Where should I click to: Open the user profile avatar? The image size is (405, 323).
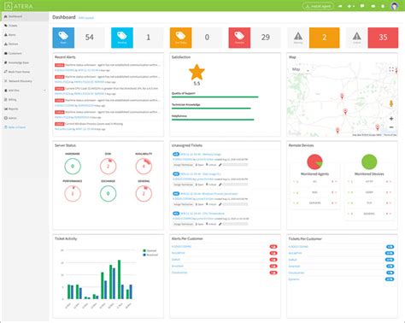(x=395, y=6)
